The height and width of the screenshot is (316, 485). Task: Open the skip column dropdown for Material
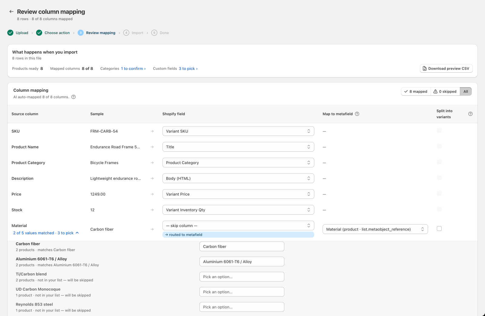tap(238, 225)
